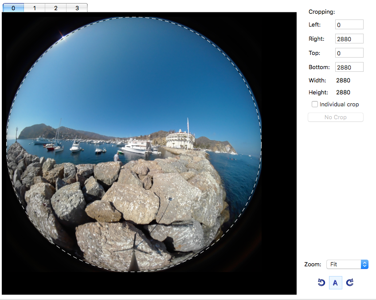Rotate image counterclockwise with left arrow icon

321,283
